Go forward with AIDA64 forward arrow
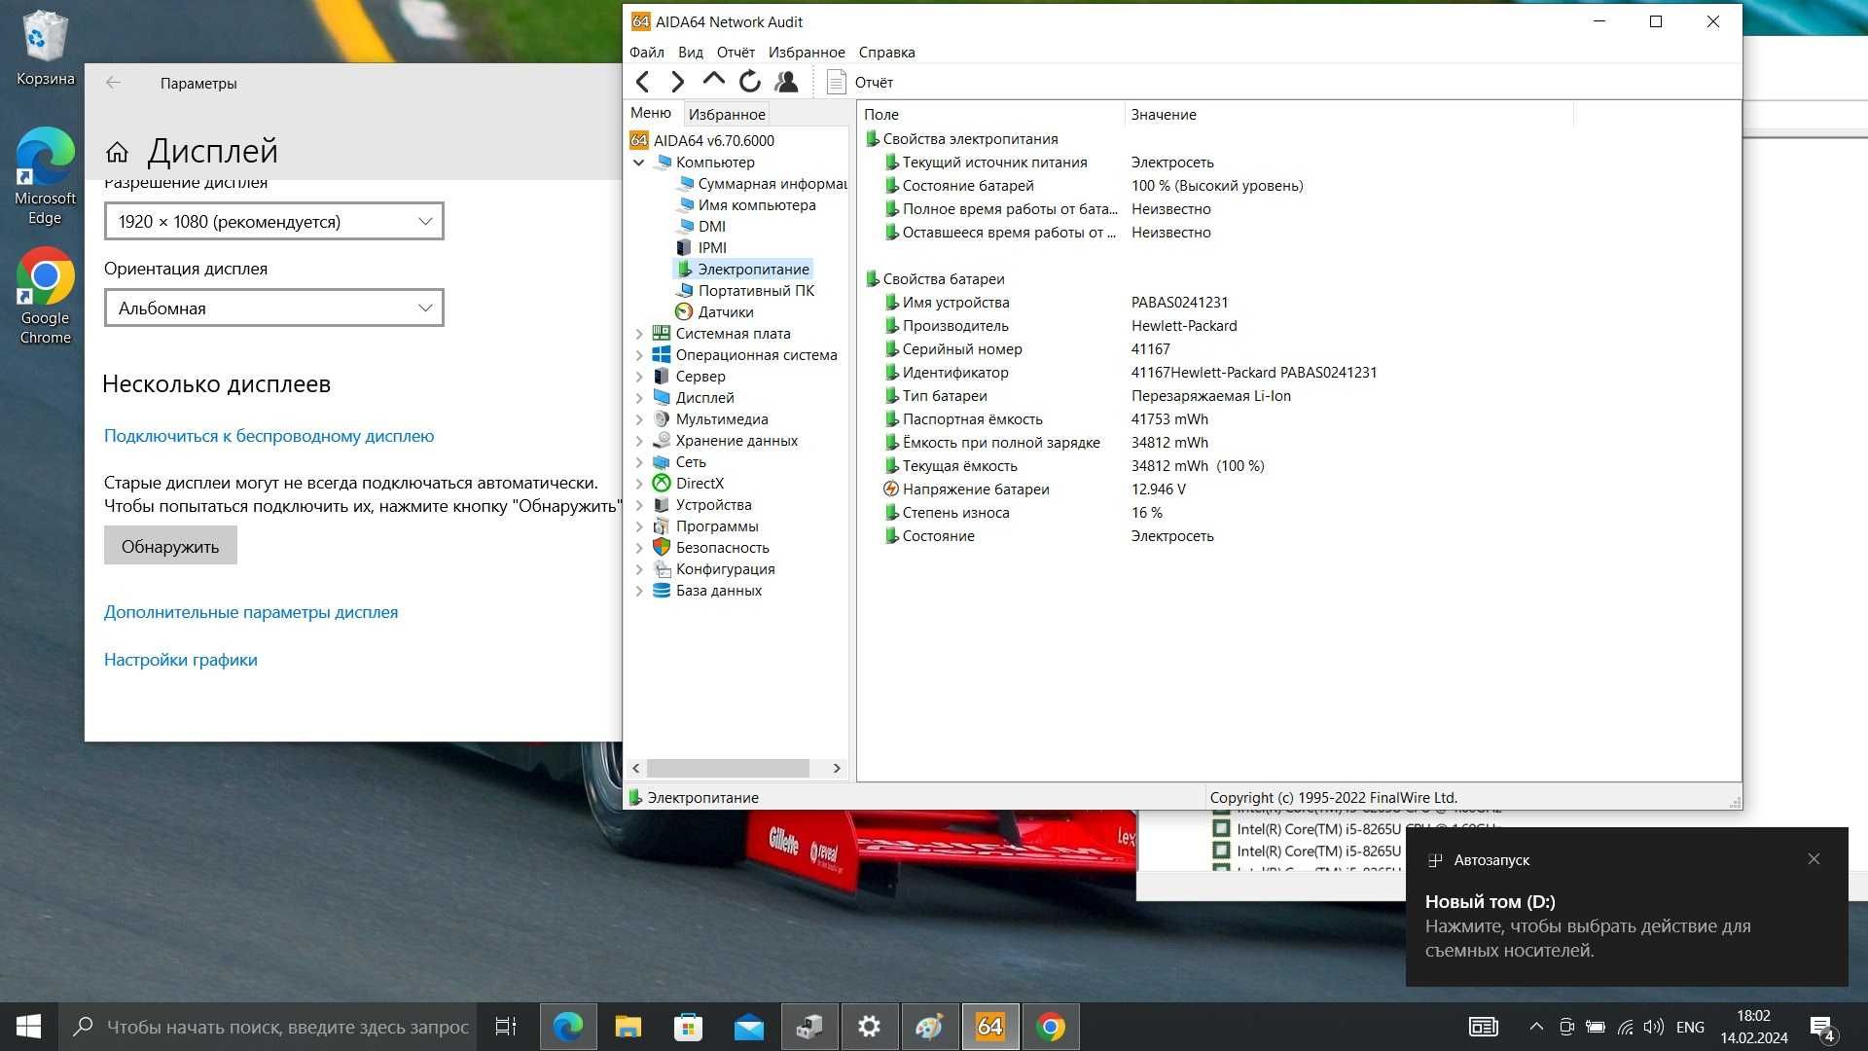 click(677, 82)
